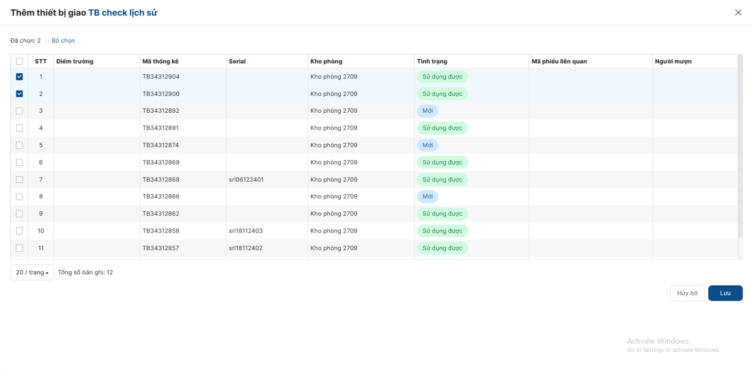753x373 pixels.
Task: Click the Mới status badge in row 3
Action: (x=427, y=111)
